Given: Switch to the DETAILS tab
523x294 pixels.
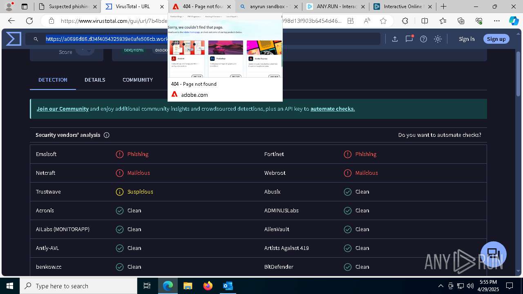Looking at the screenshot, I should coord(95,80).
